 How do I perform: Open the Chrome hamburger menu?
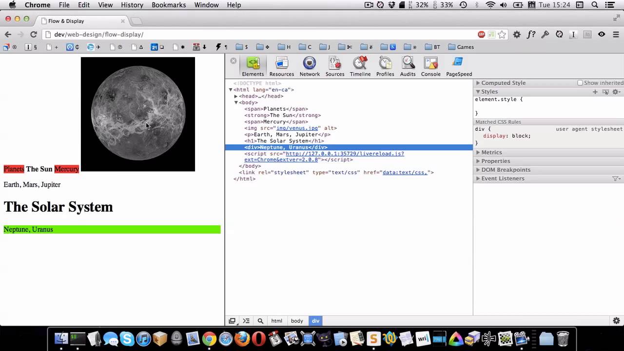(616, 34)
